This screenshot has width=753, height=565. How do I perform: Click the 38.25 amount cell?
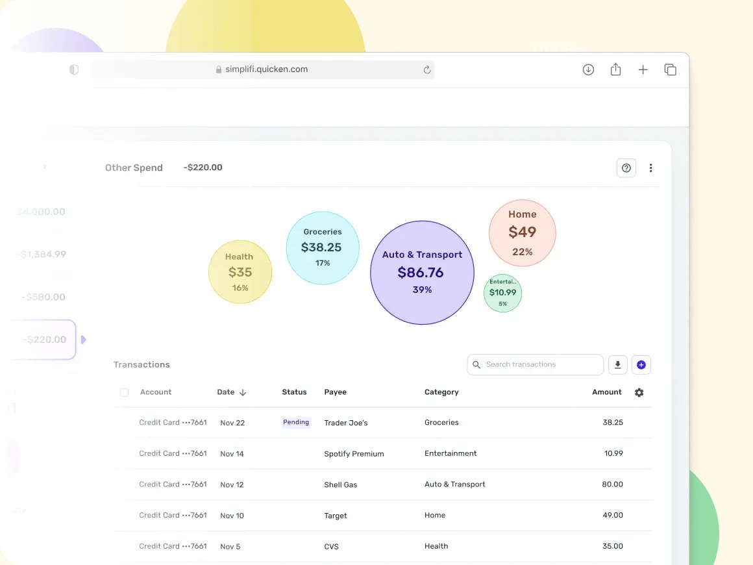613,422
